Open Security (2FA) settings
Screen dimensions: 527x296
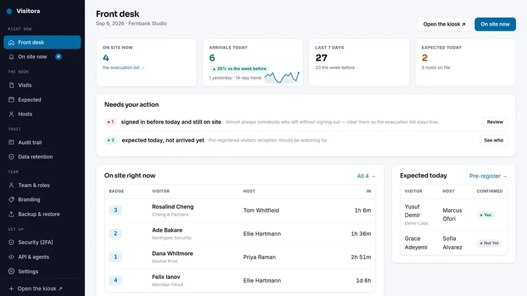pyautogui.click(x=42, y=242)
